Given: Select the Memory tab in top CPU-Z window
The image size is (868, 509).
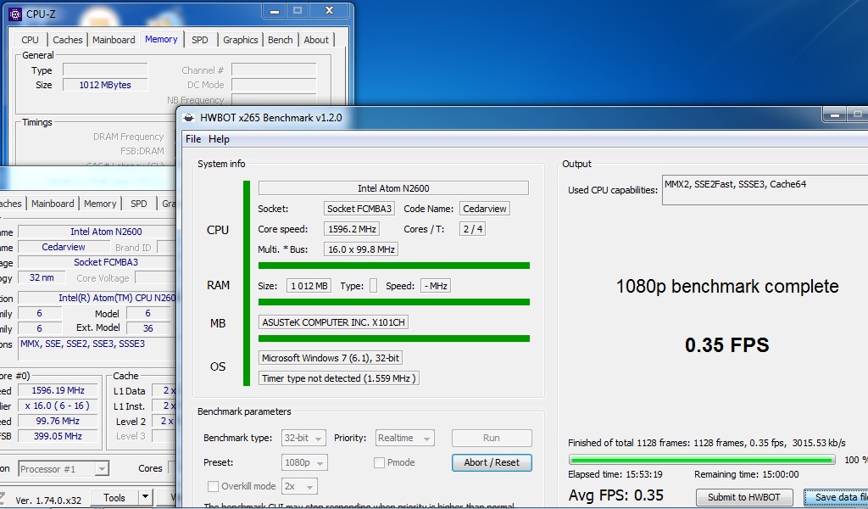Looking at the screenshot, I should (x=161, y=39).
